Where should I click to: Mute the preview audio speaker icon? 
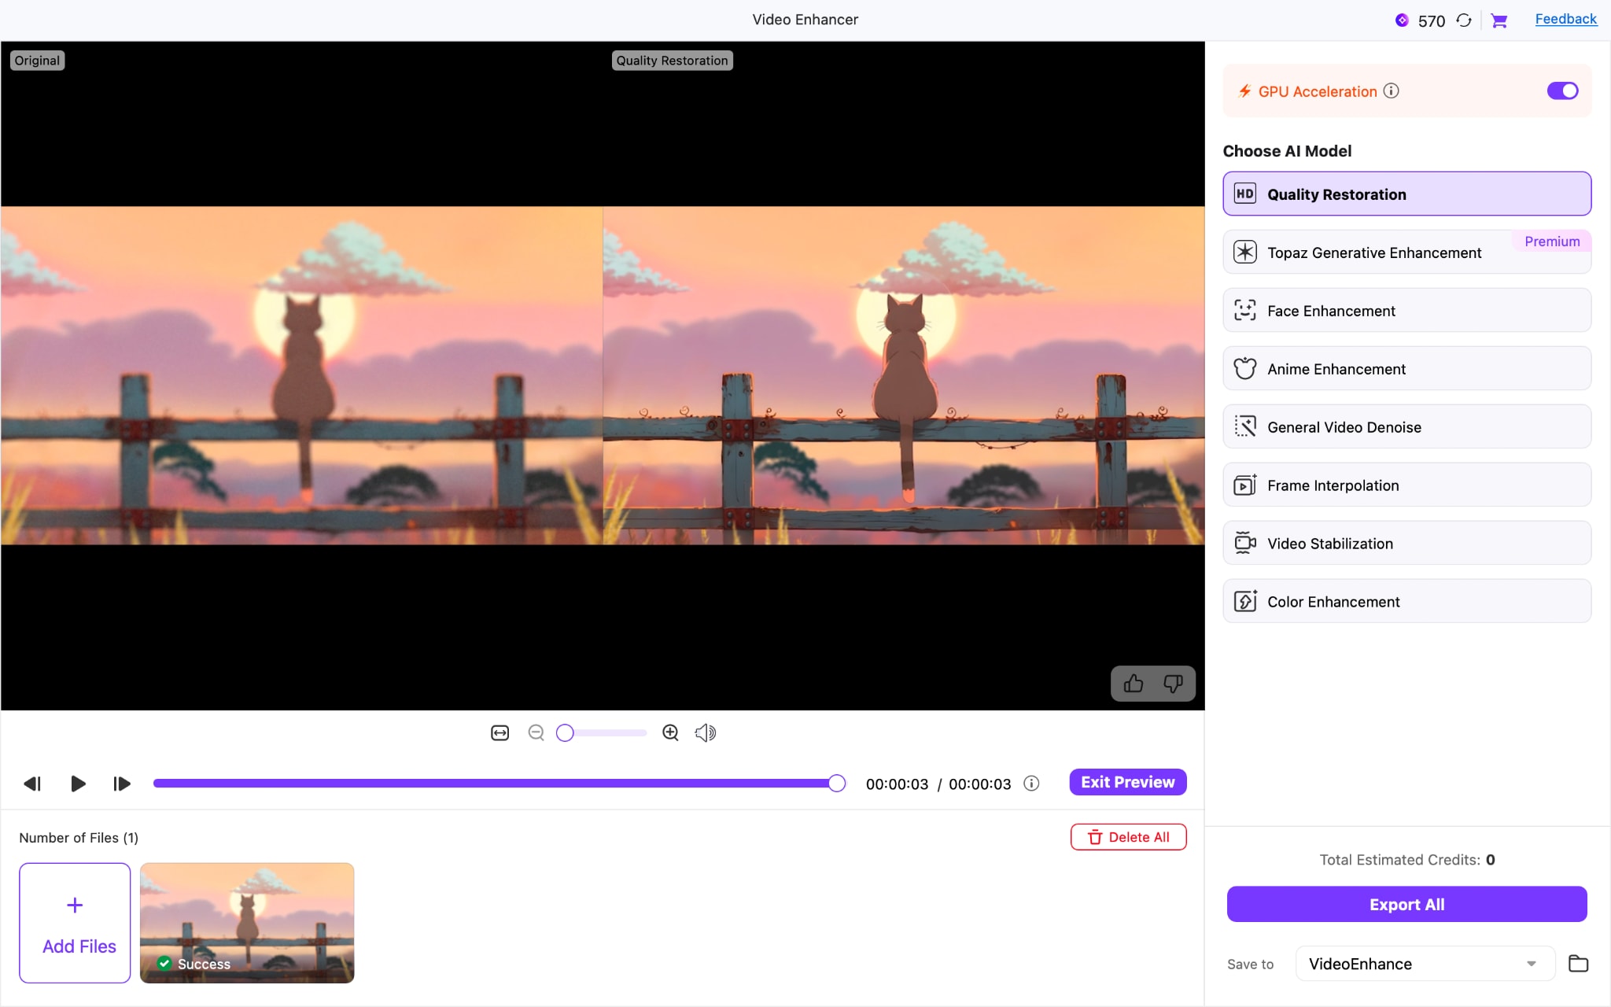[704, 732]
